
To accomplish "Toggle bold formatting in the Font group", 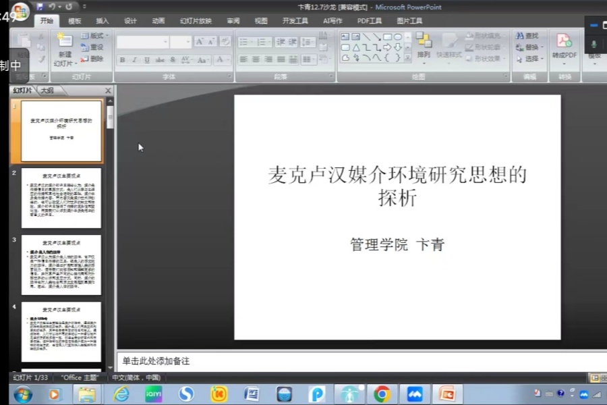I will click(x=122, y=59).
